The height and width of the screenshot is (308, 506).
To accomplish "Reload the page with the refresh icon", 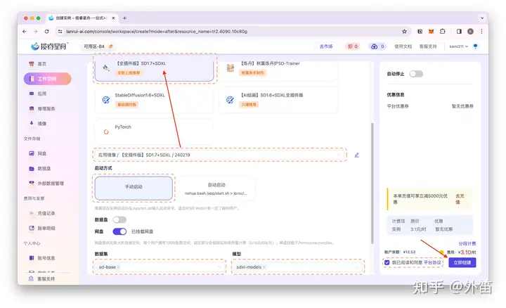I will 47,32.
